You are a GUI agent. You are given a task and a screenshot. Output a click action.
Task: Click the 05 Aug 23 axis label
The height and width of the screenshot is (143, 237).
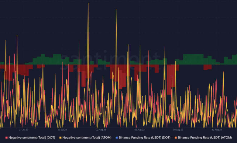point(139,129)
